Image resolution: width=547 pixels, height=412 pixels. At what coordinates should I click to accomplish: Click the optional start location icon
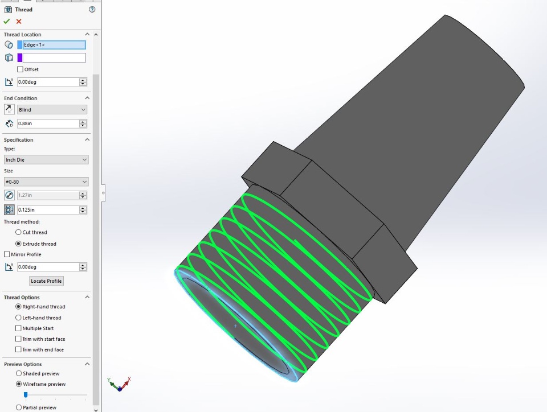[x=9, y=58]
